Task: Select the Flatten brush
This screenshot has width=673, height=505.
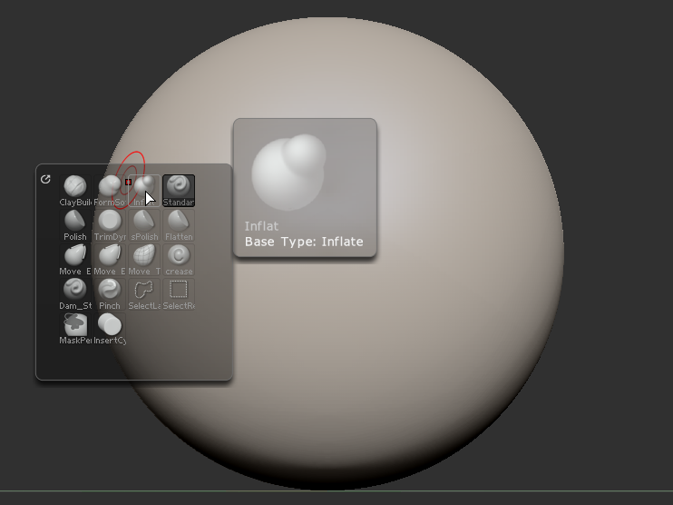Action: tap(179, 225)
